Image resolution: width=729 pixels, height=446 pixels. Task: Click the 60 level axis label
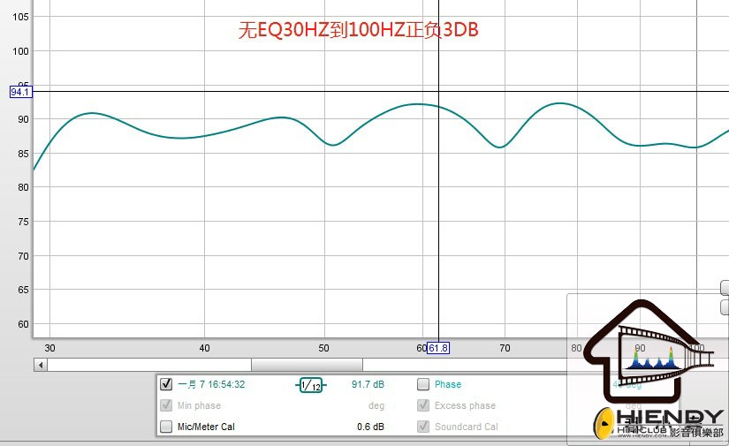(x=23, y=324)
